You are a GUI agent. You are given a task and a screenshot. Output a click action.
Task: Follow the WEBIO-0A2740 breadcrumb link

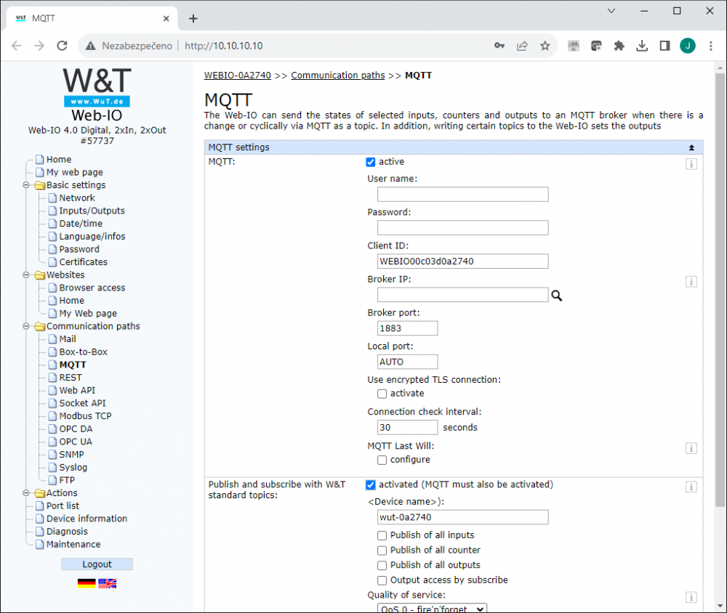click(238, 75)
